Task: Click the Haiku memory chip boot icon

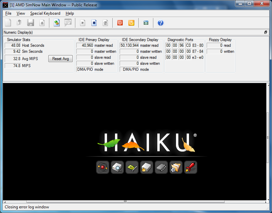Action: pos(161,167)
